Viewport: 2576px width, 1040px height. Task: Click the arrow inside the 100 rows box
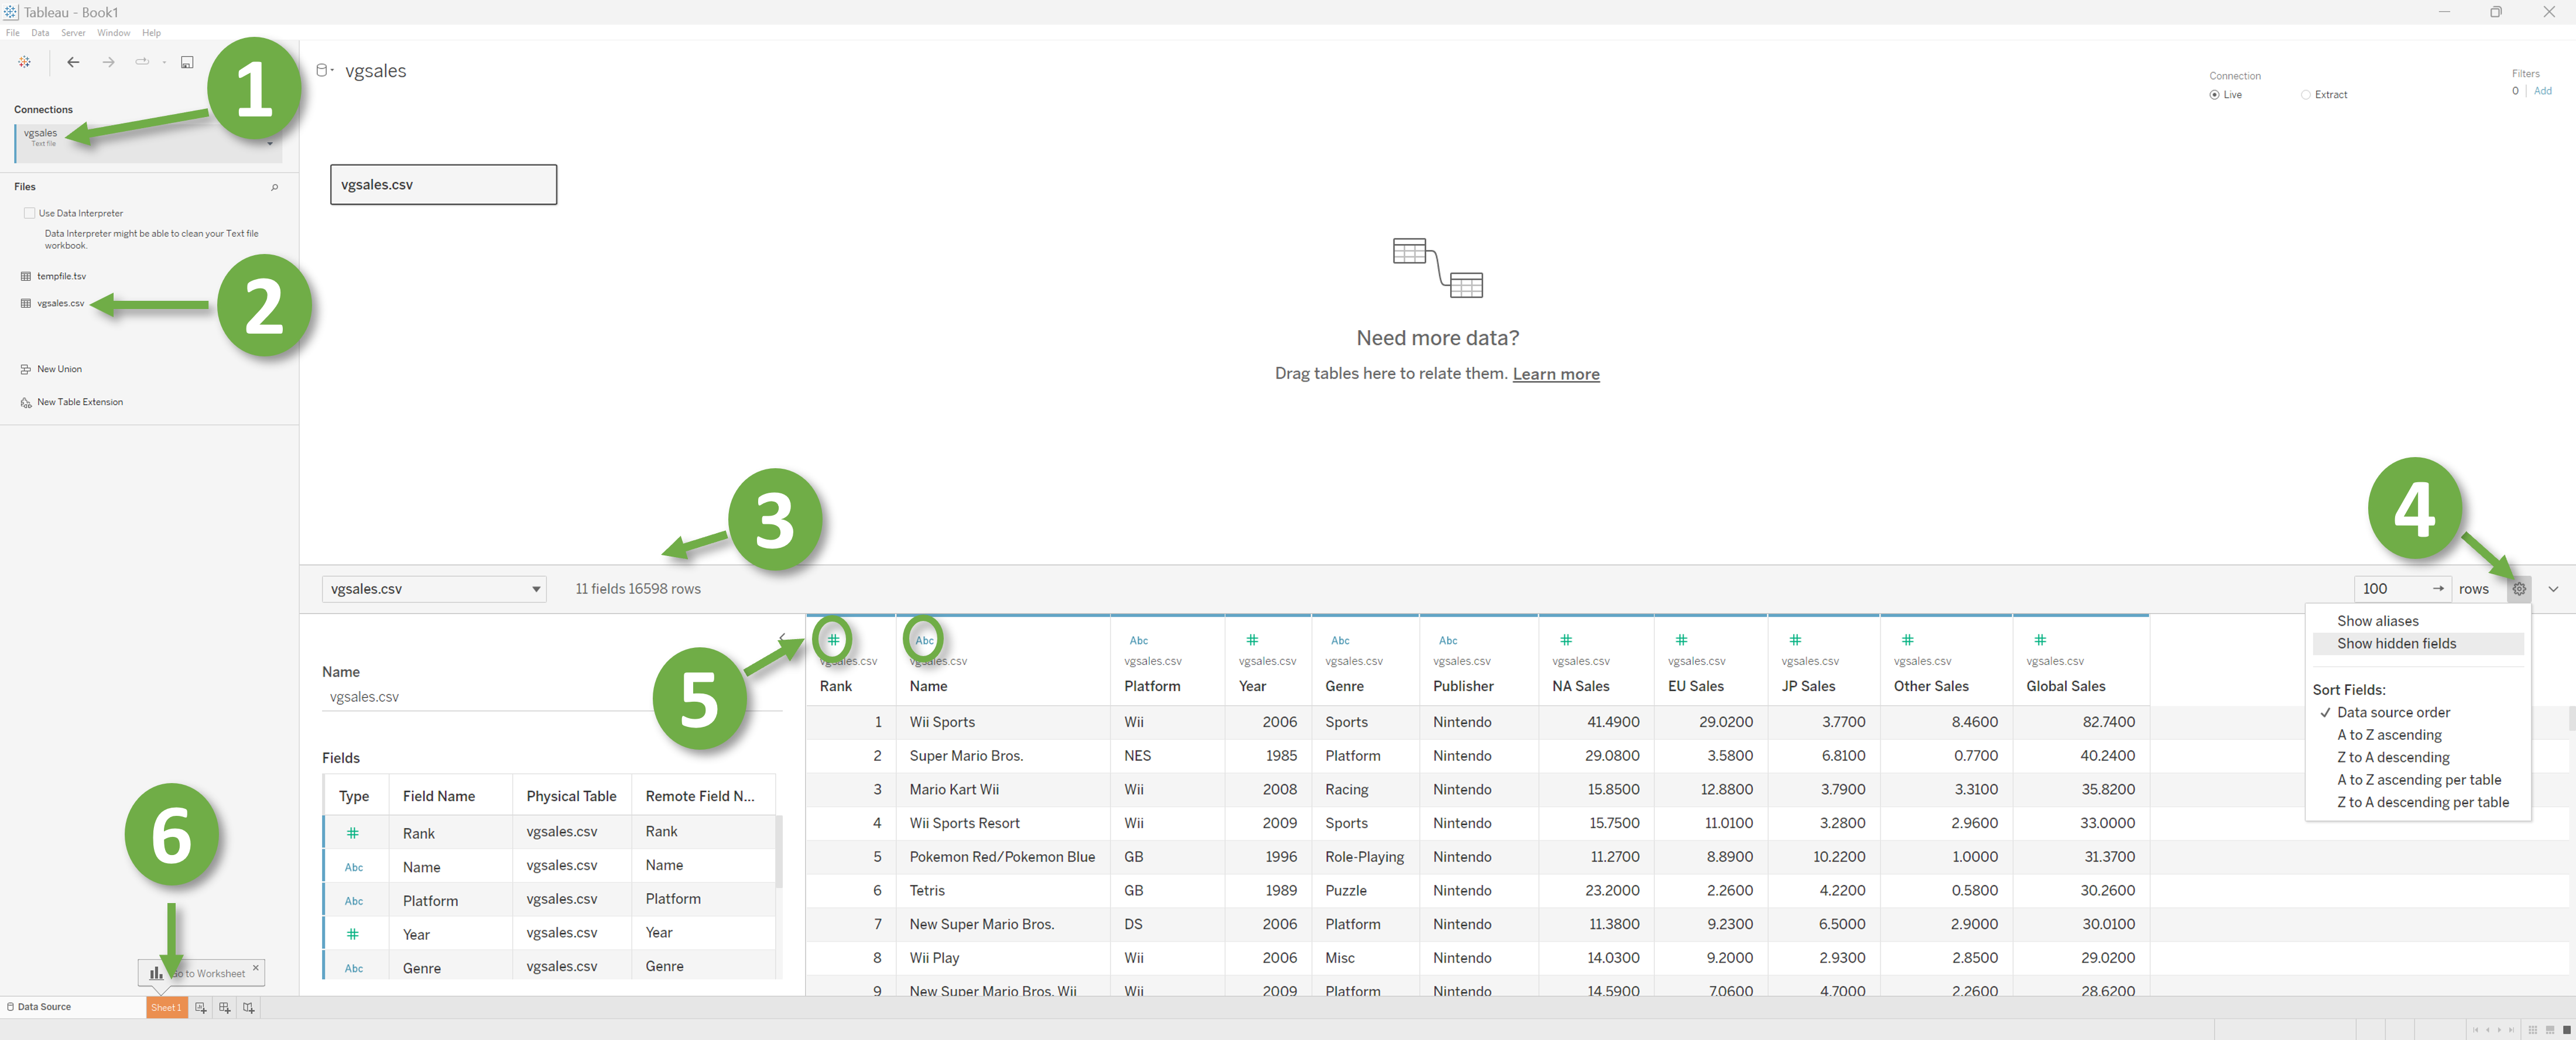point(2438,589)
